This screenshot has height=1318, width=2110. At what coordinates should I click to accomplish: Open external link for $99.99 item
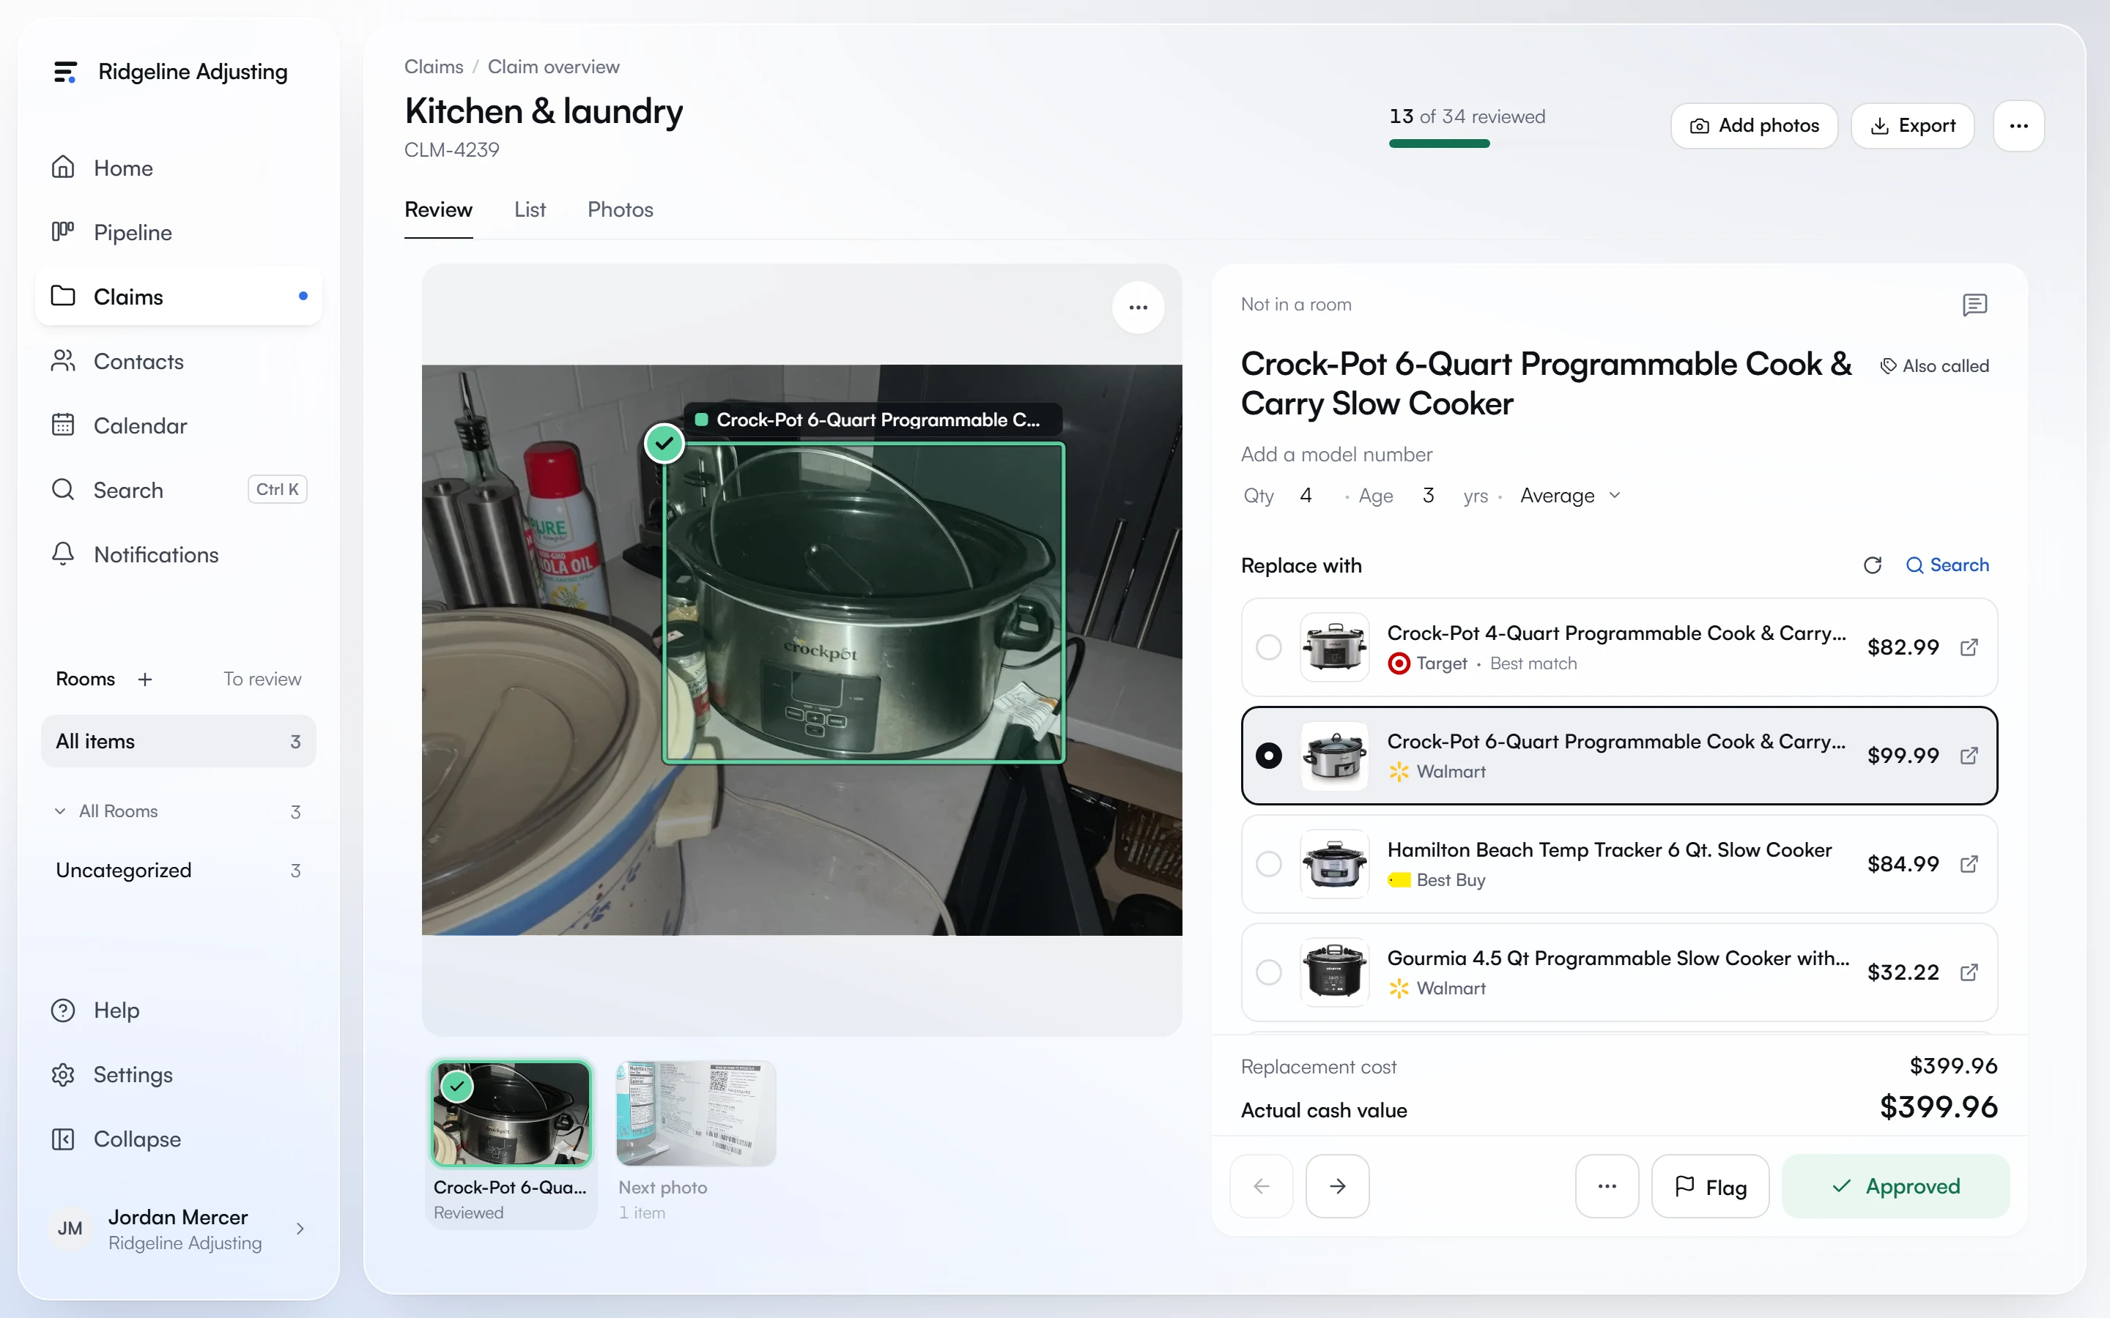tap(1969, 755)
